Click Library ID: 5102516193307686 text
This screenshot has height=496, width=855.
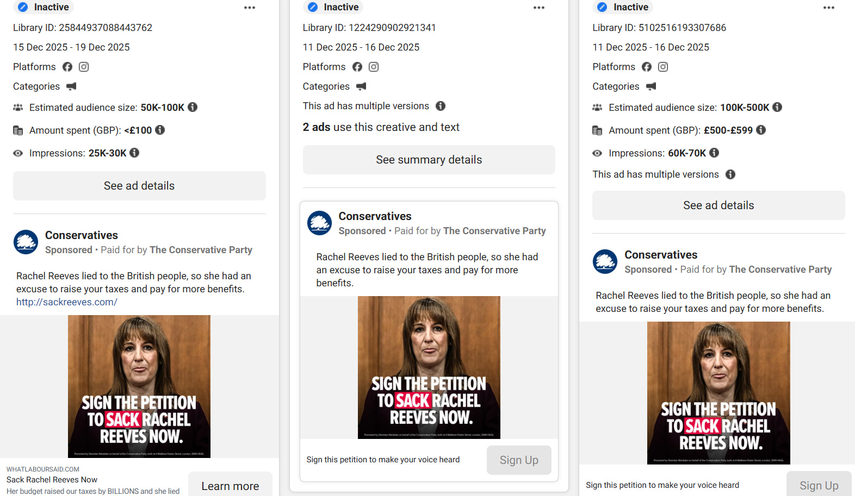(659, 28)
